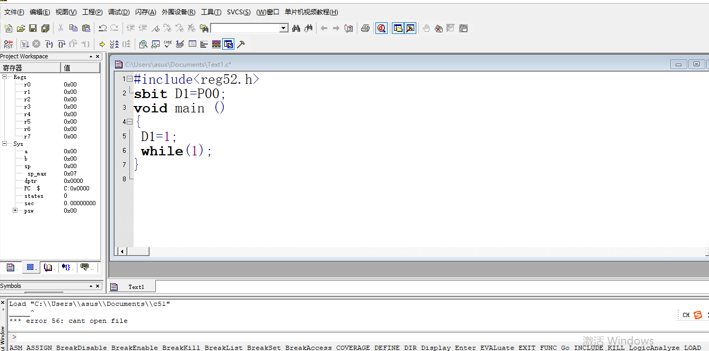Click the Run program icon
This screenshot has width=709, height=351.
[x=24, y=45]
